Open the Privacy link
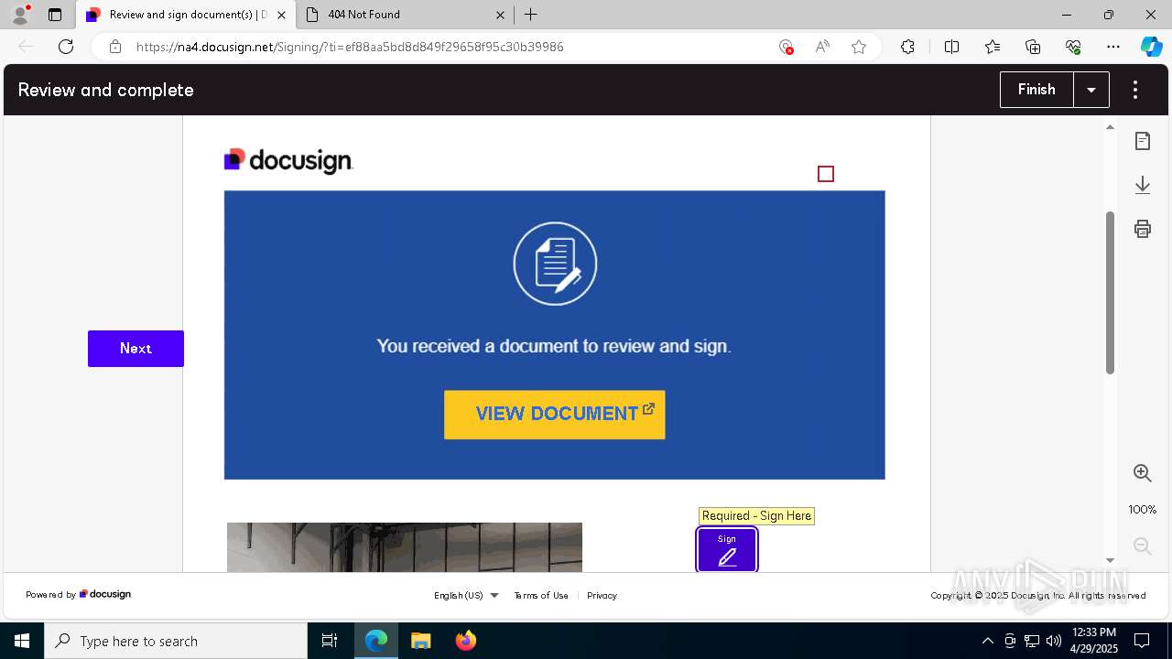 [602, 595]
